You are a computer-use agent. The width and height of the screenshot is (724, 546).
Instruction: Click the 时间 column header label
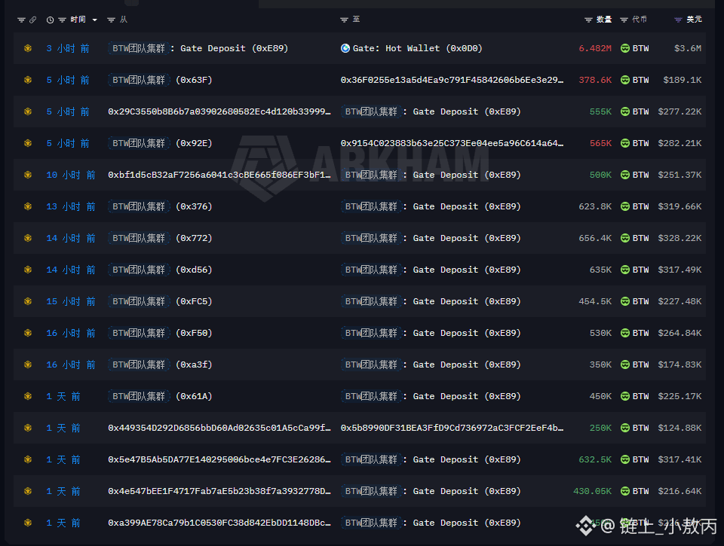click(78, 20)
